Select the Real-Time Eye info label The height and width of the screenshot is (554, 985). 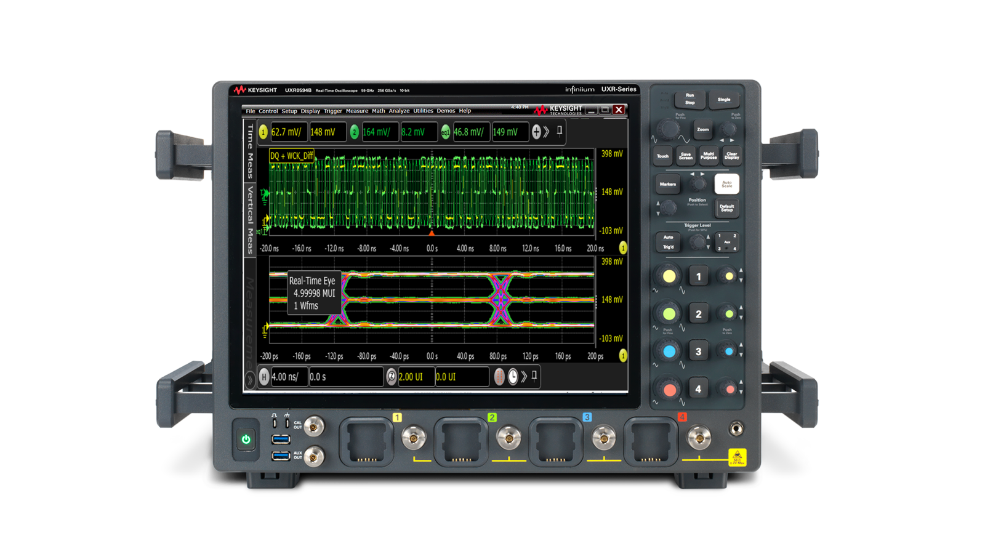[314, 294]
